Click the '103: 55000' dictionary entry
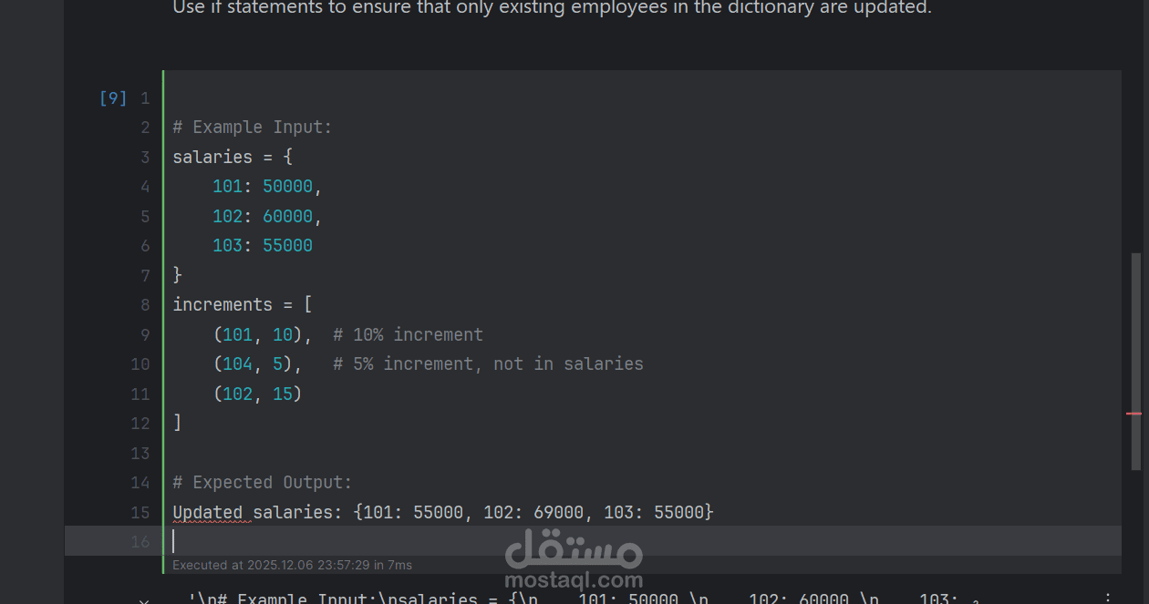 263,245
